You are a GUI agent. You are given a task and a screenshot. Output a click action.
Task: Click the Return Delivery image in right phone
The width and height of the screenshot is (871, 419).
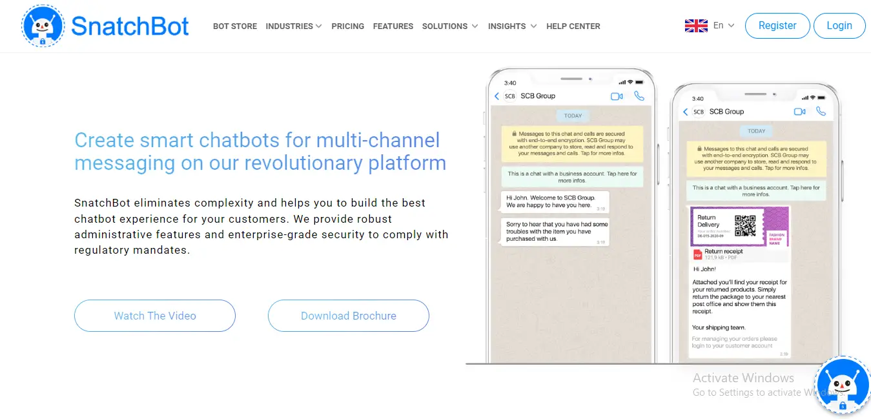[x=740, y=226]
